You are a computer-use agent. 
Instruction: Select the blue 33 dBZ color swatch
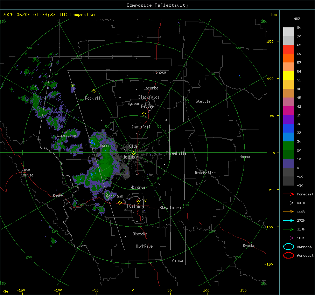pyautogui.click(x=288, y=128)
